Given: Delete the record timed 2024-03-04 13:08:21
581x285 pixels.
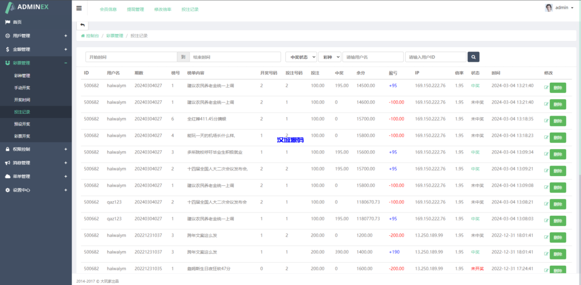Looking at the screenshot, I should (558, 205).
